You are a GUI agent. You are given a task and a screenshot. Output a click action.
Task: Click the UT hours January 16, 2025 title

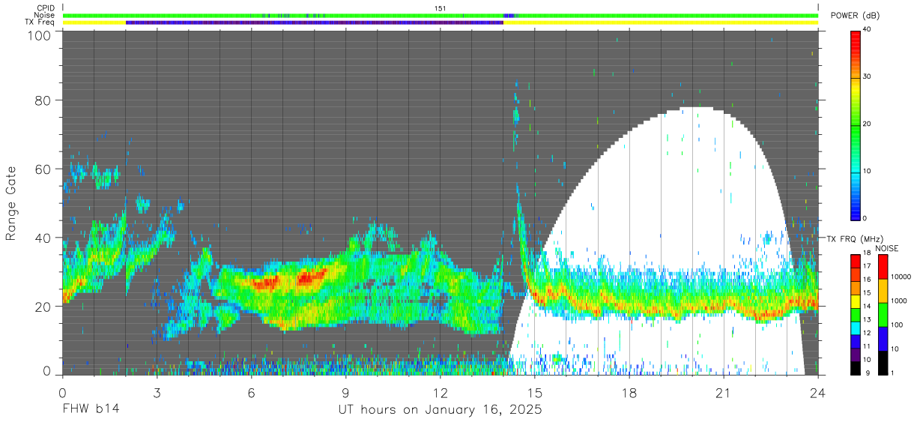tap(441, 410)
